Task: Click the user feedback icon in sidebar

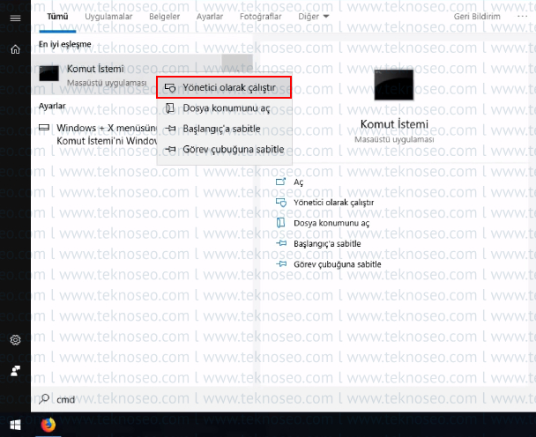Action: point(15,371)
